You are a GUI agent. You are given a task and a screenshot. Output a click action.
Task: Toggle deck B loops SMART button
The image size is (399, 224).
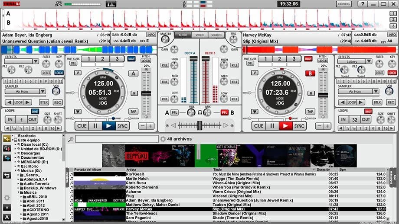(x=368, y=112)
